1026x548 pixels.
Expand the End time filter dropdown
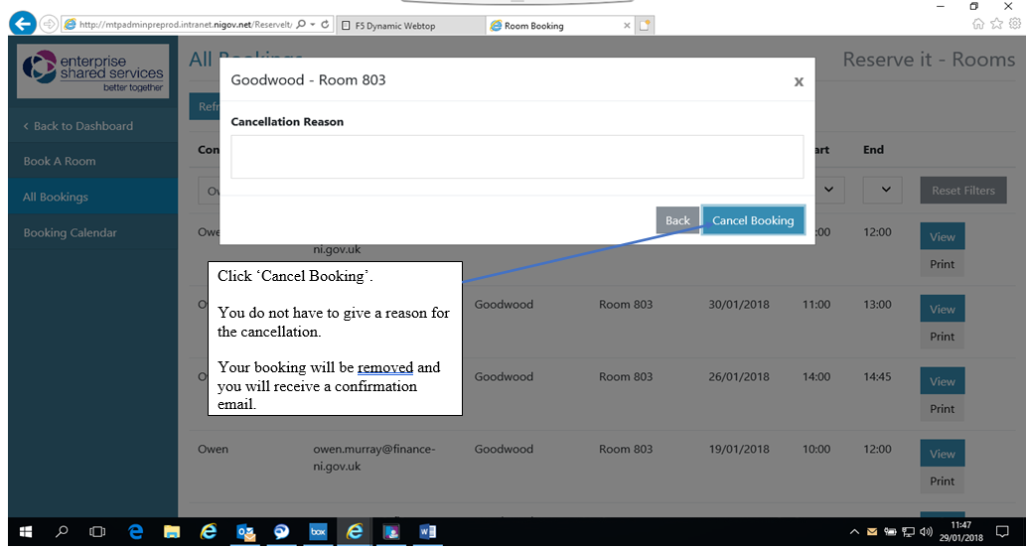point(882,190)
